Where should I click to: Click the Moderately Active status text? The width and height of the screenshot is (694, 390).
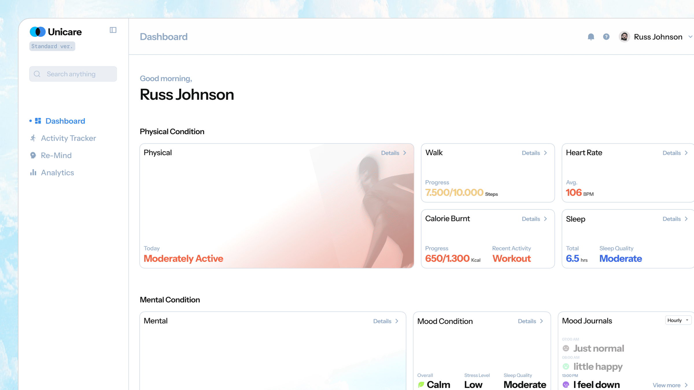click(x=183, y=259)
